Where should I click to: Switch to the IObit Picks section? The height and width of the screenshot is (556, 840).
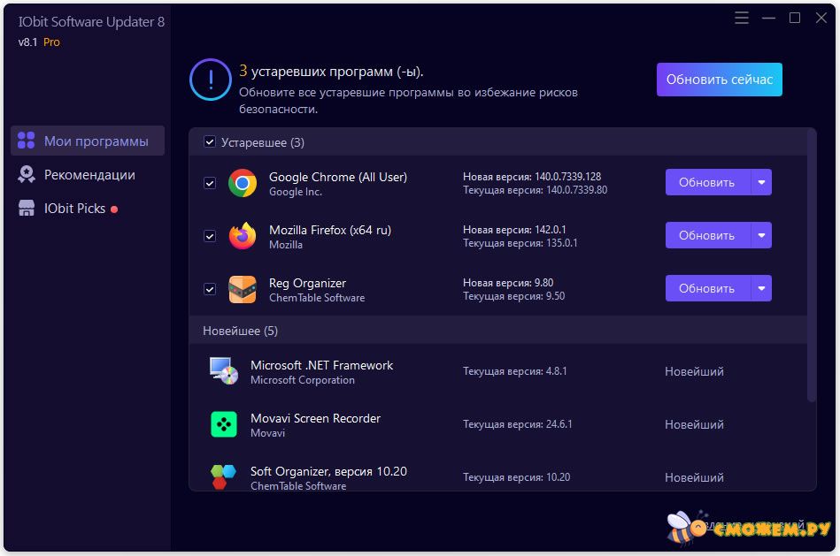pos(74,209)
